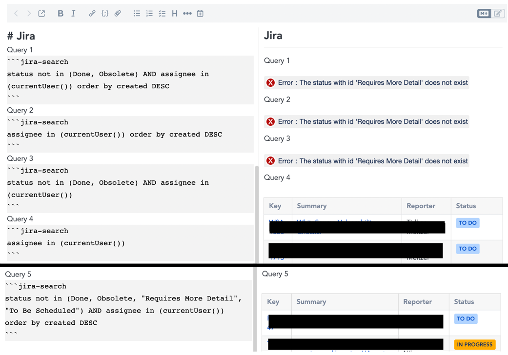Viewport: 508px width, 355px height.
Task: Click the TO DO status badge in Query 5 table
Action: [466, 318]
